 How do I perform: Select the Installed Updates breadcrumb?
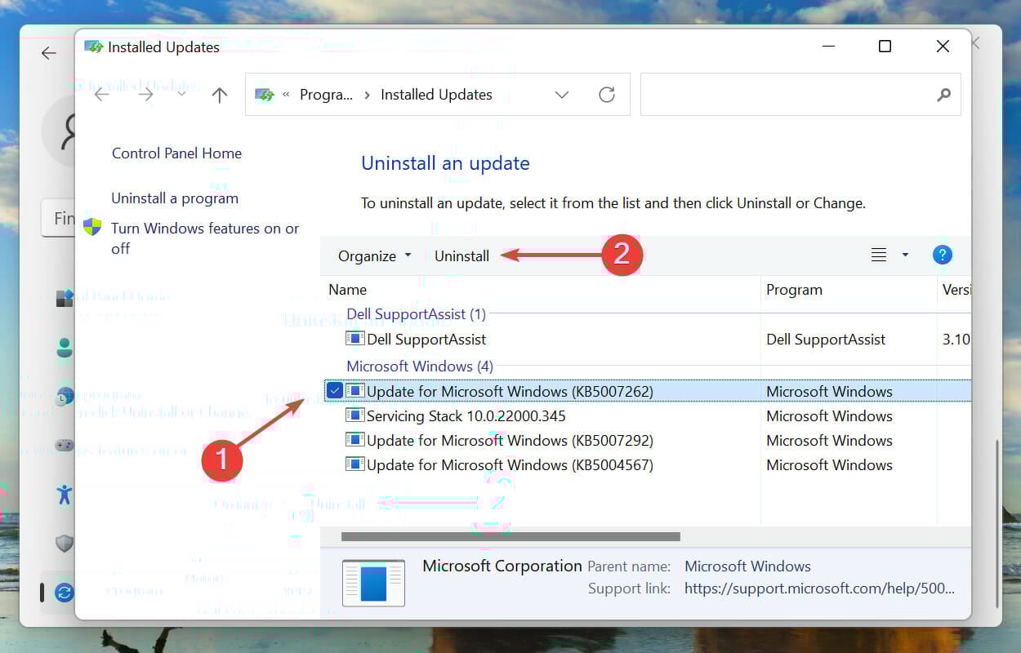click(x=436, y=95)
